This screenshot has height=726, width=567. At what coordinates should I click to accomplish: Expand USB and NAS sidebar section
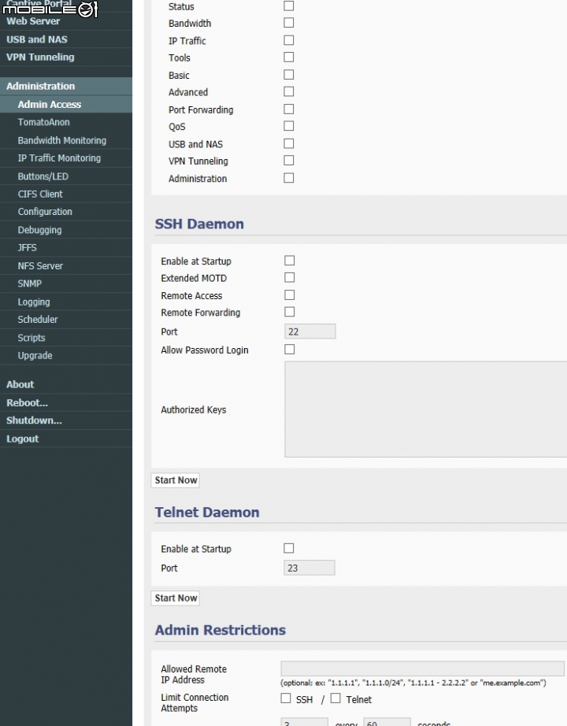tap(37, 39)
